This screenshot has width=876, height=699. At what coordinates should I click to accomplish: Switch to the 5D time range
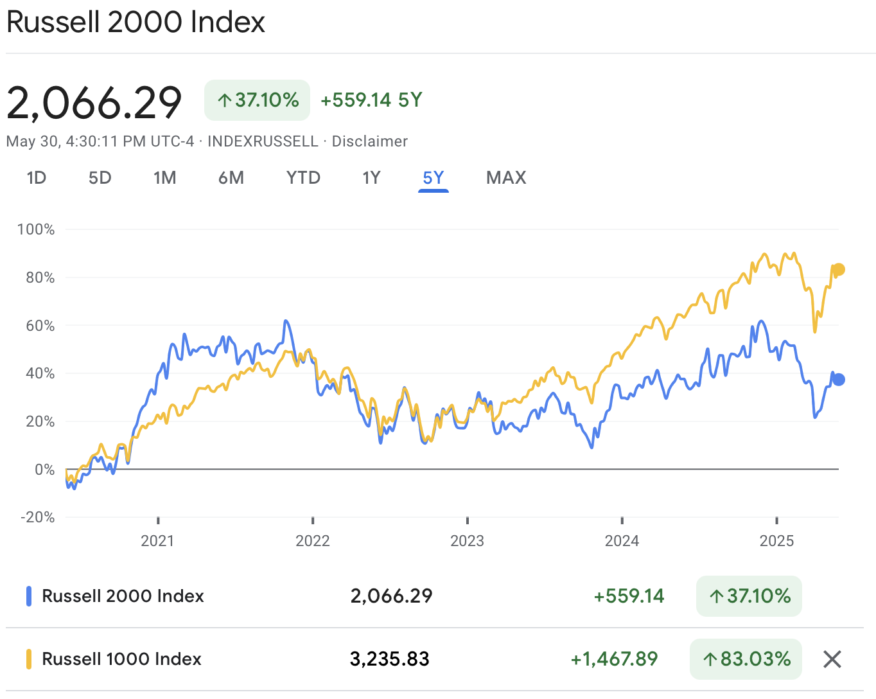tap(100, 178)
